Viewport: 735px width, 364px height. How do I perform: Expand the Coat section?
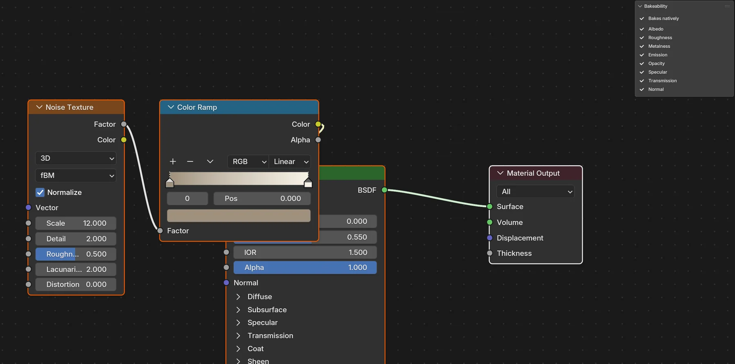238,348
